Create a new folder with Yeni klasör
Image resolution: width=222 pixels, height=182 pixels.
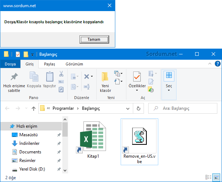(x=105, y=82)
